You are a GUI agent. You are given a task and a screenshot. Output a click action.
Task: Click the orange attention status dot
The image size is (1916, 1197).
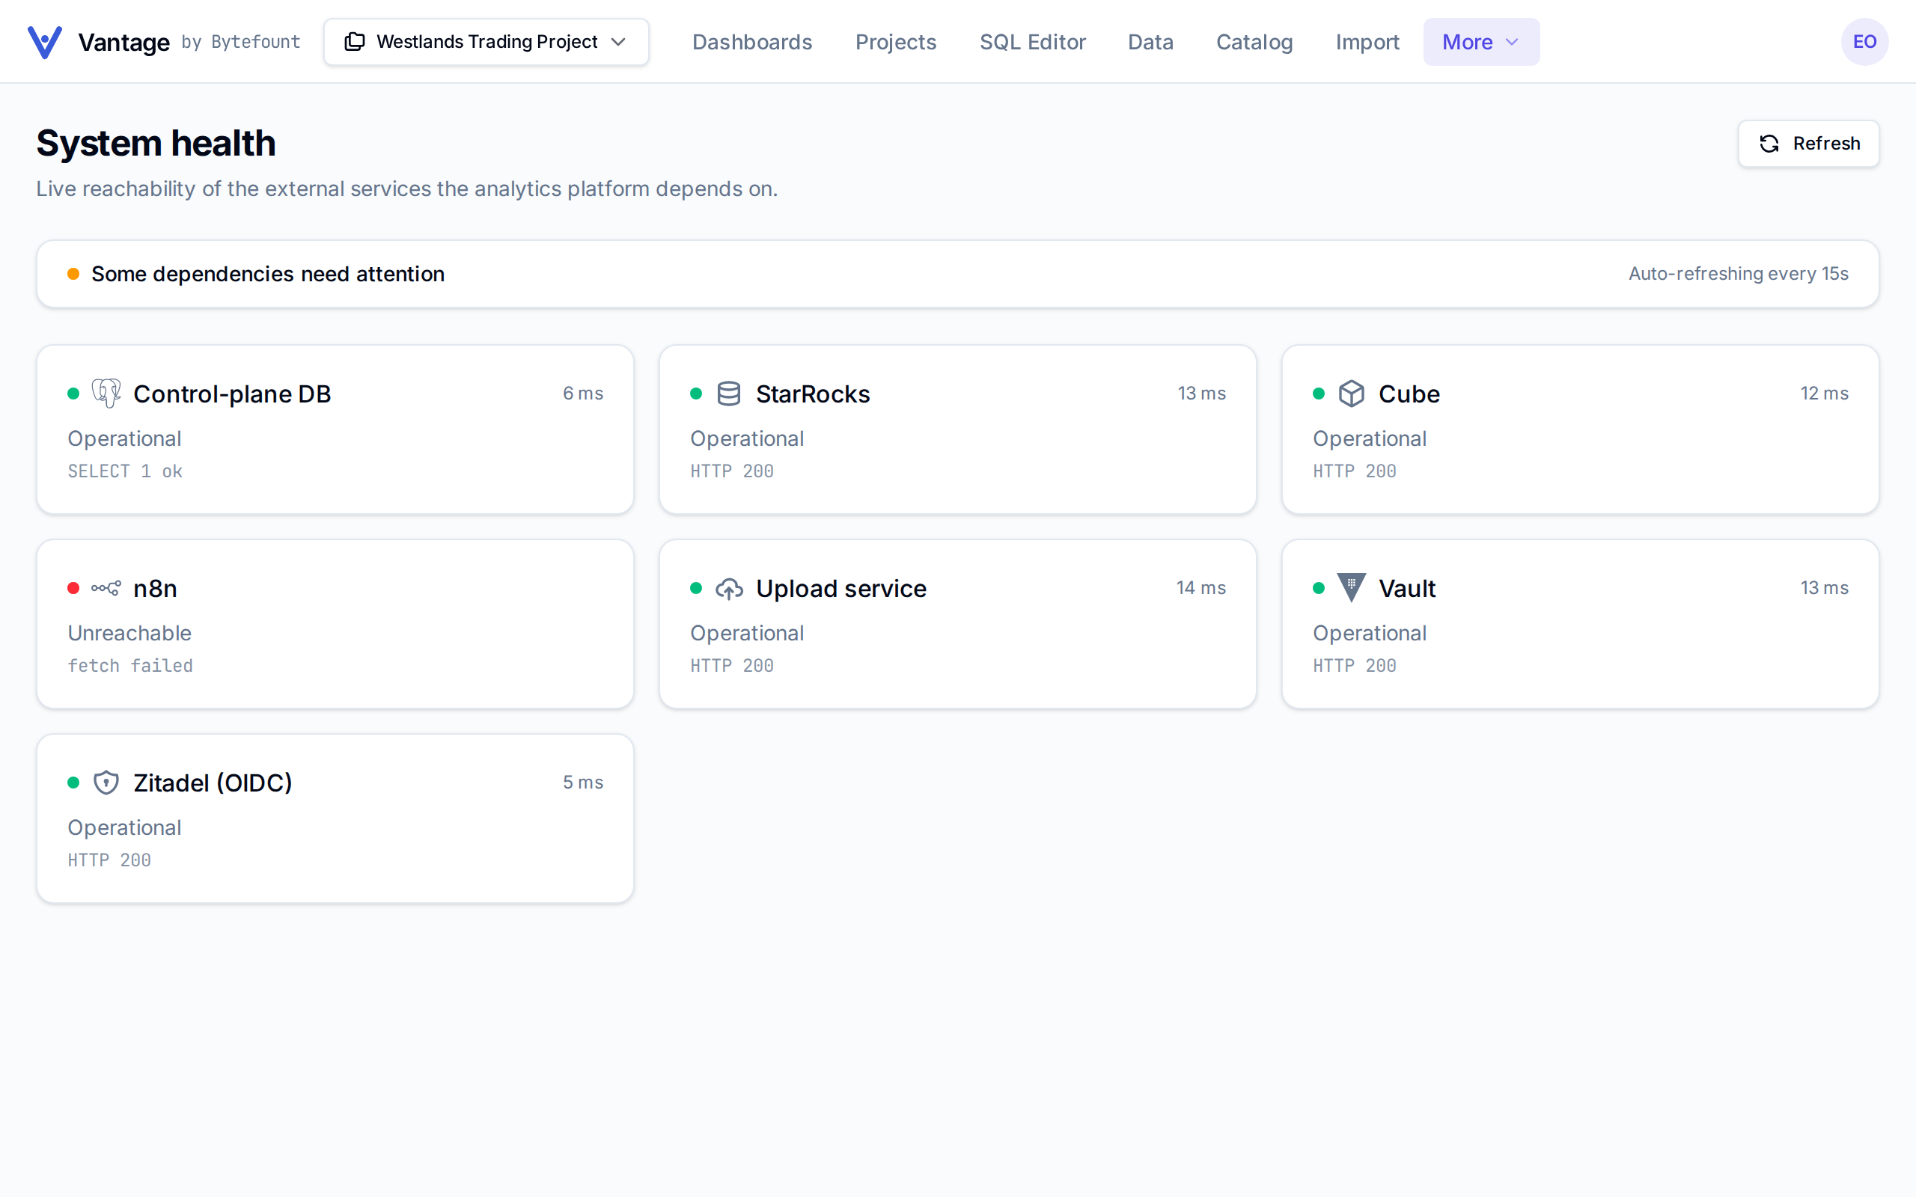[73, 274]
